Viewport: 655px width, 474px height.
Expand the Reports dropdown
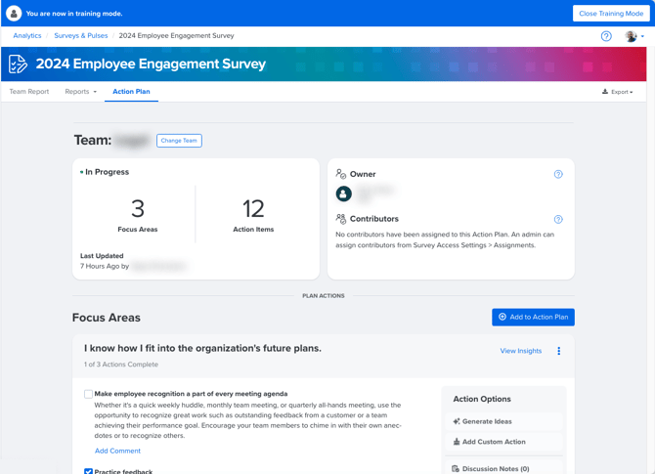click(80, 92)
